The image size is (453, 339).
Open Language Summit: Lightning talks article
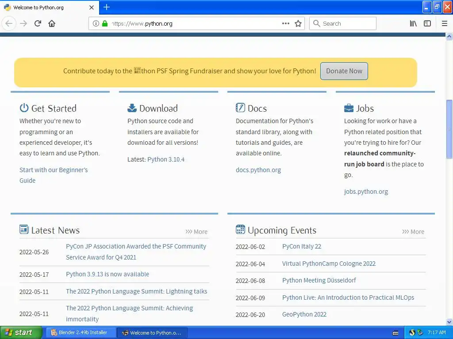pos(136,291)
